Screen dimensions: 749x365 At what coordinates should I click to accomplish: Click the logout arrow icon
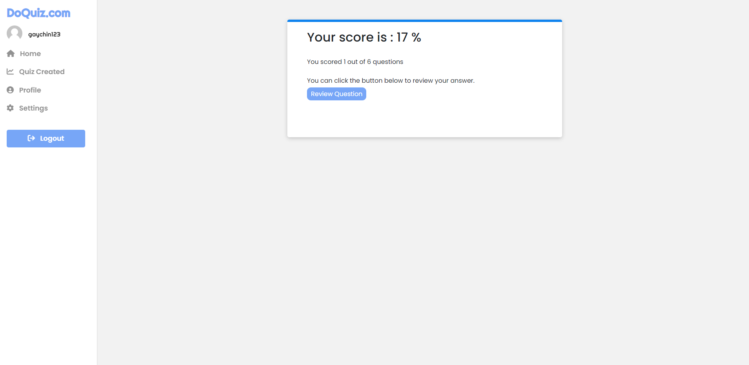(x=31, y=138)
